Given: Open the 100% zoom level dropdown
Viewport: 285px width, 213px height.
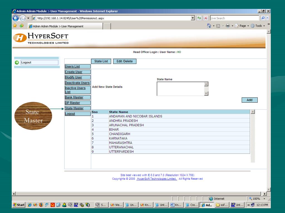Looking at the screenshot, I should [x=264, y=199].
